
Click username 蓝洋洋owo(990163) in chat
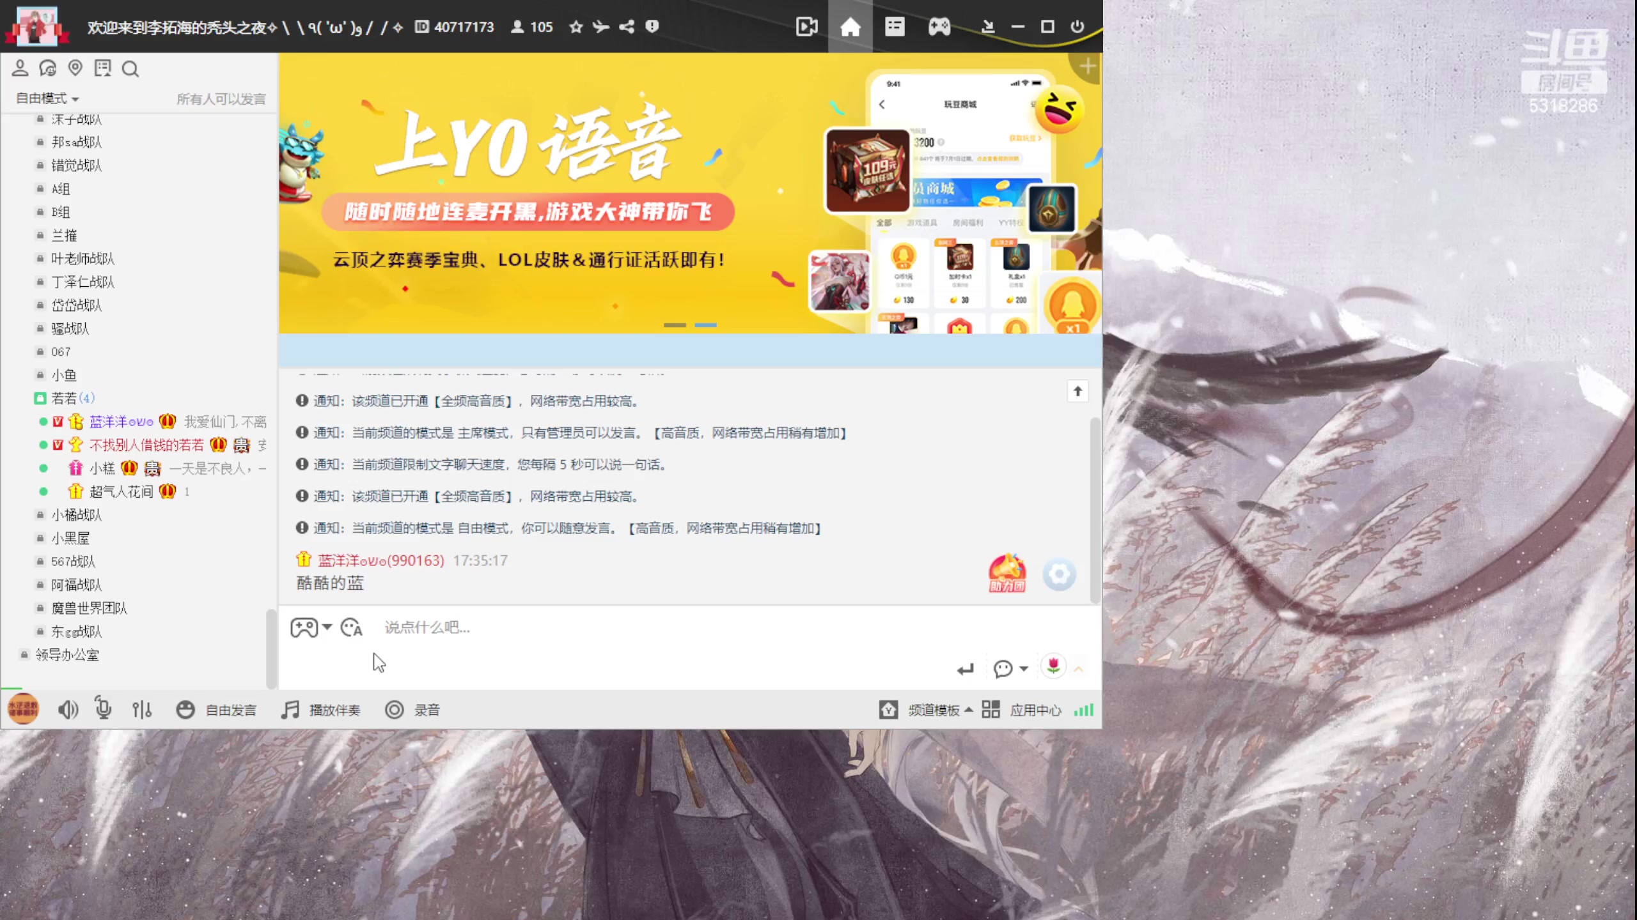(x=381, y=560)
